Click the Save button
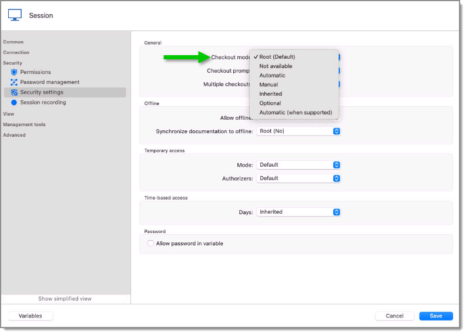 (x=436, y=316)
